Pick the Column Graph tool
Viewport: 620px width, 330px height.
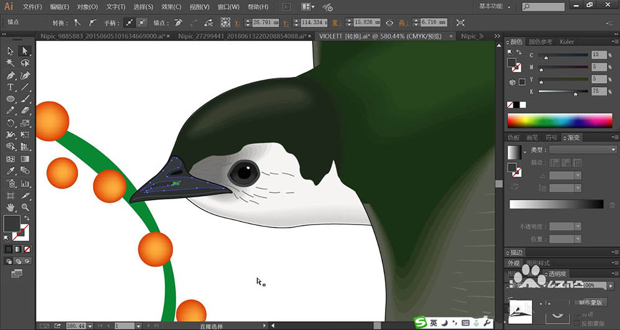point(25,183)
